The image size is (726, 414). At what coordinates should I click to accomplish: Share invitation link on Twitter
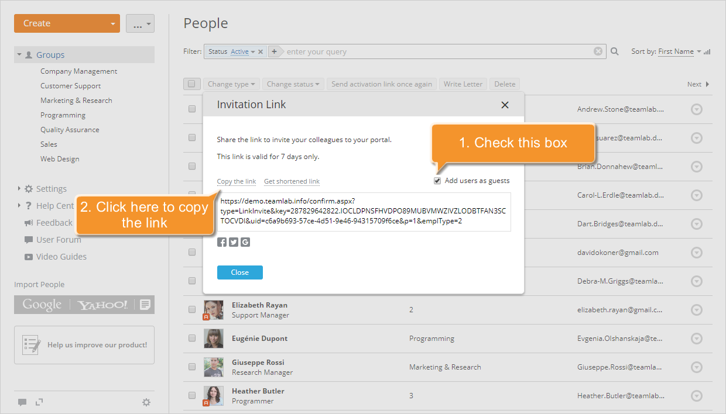234,242
